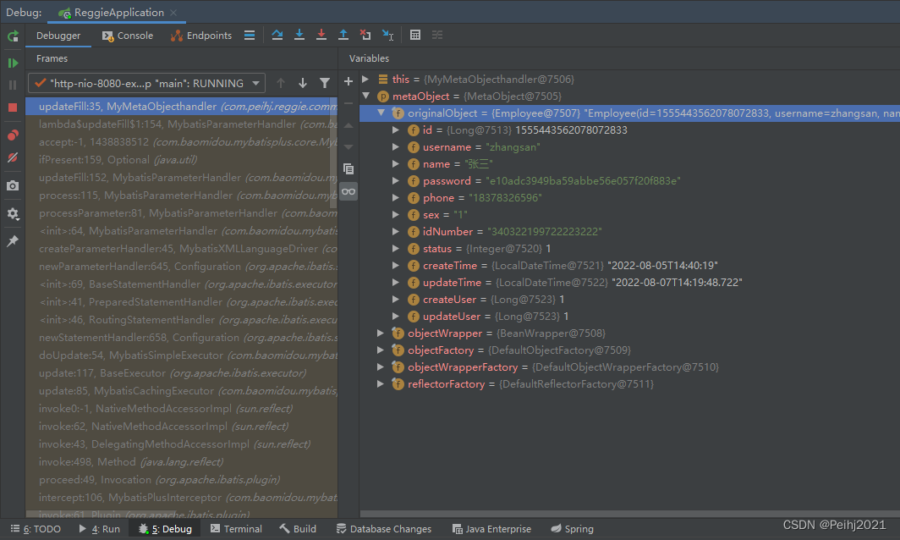Resume program with green play icon

tap(13, 63)
